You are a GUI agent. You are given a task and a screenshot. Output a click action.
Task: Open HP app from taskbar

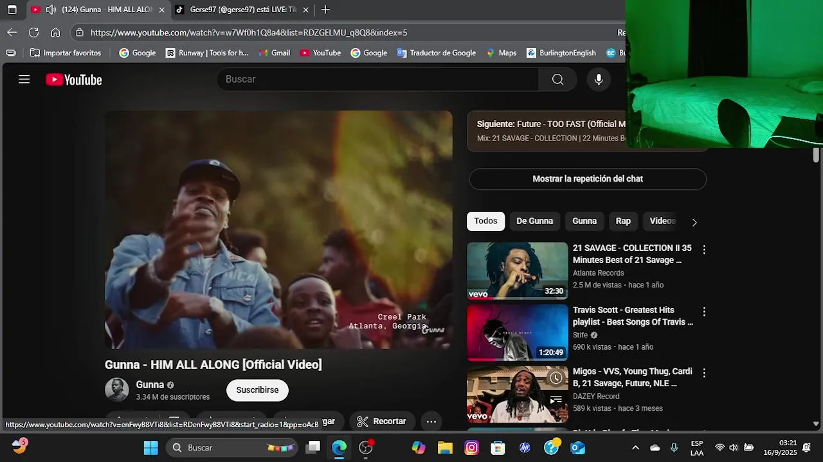pos(525,447)
